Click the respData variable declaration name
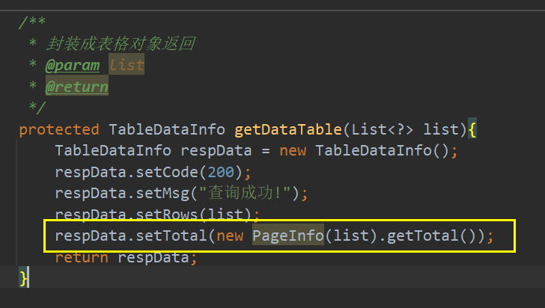Image resolution: width=545 pixels, height=308 pixels. click(216, 151)
